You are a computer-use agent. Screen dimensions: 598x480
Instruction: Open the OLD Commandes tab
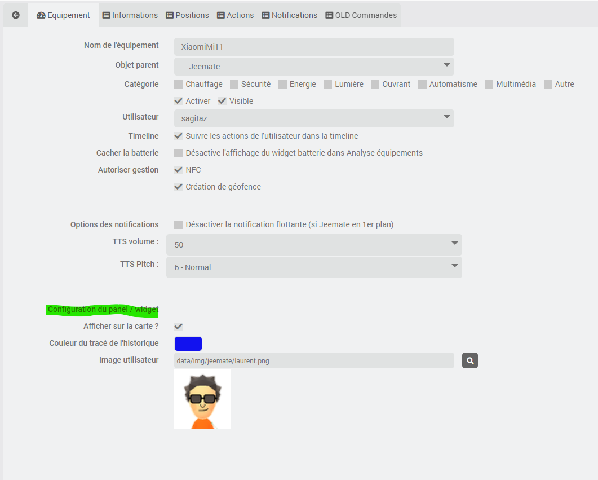[x=361, y=15]
